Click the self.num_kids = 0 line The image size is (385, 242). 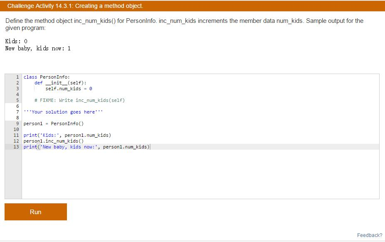pos(69,89)
